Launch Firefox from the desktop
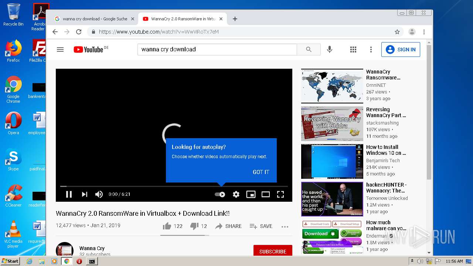473x266 pixels. [13, 51]
